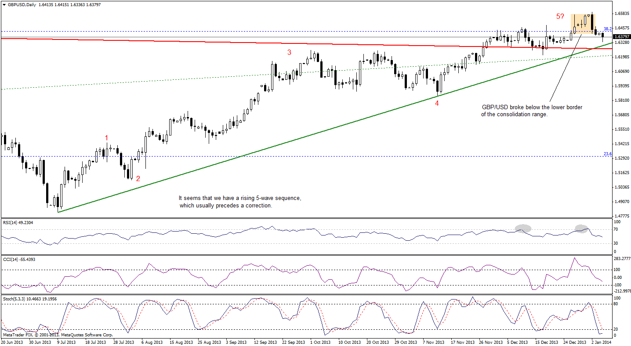This screenshot has width=631, height=346.
Task: Click the 1.60690 price axis label
Action: tap(622, 71)
